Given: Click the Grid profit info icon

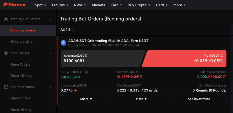Looking at the screenshot, I should (86, 72).
